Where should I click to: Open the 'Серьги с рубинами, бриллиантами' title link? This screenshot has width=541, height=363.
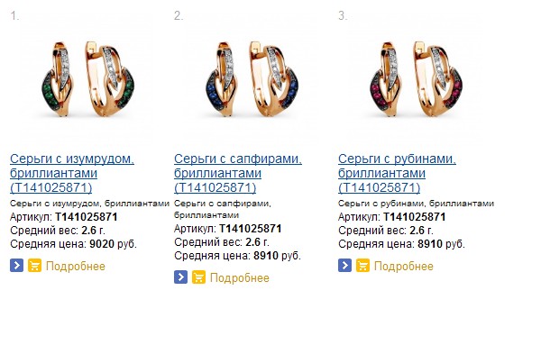397,173
